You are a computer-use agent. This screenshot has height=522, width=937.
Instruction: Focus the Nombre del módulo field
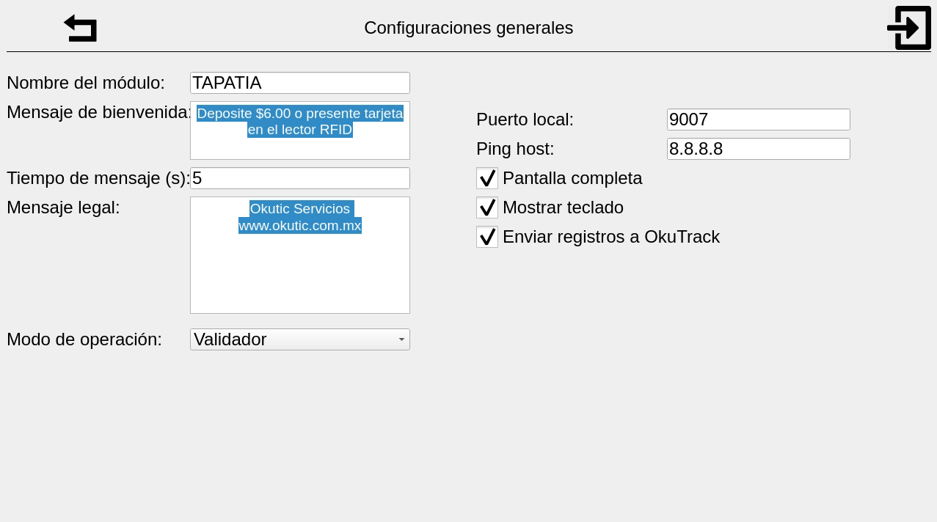tap(299, 83)
